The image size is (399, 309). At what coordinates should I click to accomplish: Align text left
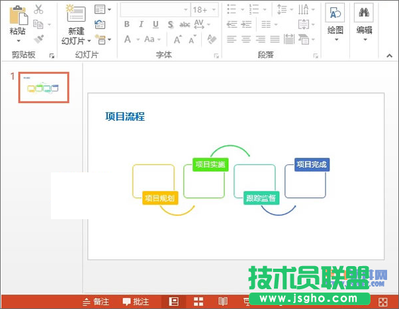point(232,40)
